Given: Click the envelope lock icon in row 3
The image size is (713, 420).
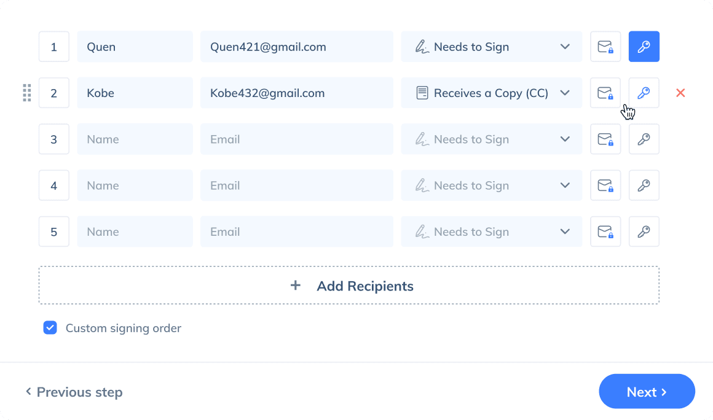Looking at the screenshot, I should pyautogui.click(x=605, y=139).
